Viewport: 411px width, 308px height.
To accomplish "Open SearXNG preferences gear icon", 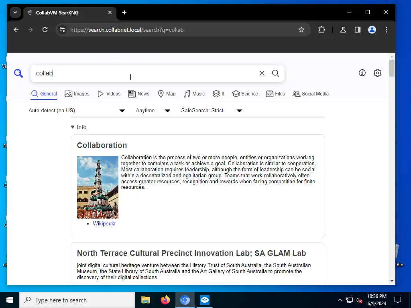I will click(x=377, y=73).
